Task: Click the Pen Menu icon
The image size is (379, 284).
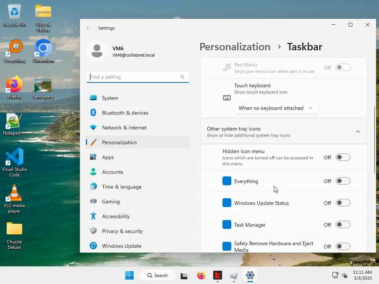Action: (227, 67)
